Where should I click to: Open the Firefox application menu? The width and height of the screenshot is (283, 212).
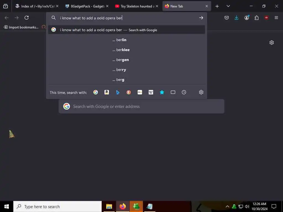click(x=276, y=18)
